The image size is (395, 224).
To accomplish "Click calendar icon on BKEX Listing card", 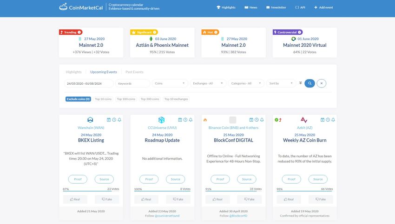I will [x=109, y=120].
